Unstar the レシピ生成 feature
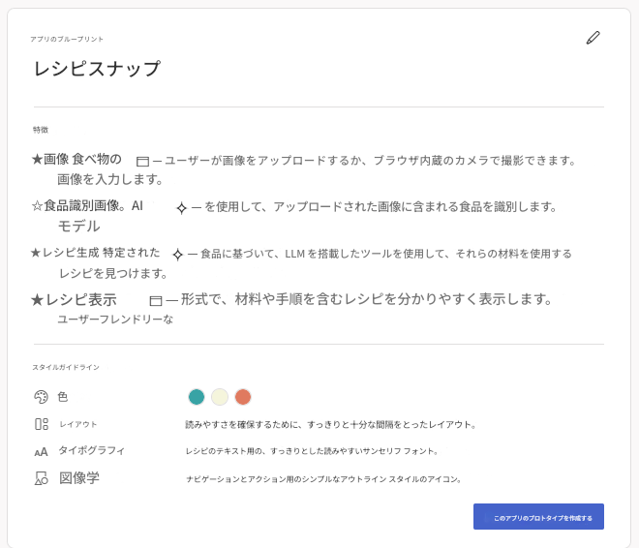The image size is (639, 548). coord(35,253)
